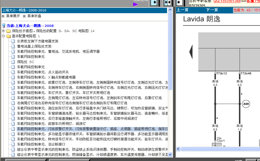Click the black left-pointing triangle on the diagram
The width and height of the screenshot is (260, 161).
[x=191, y=52]
